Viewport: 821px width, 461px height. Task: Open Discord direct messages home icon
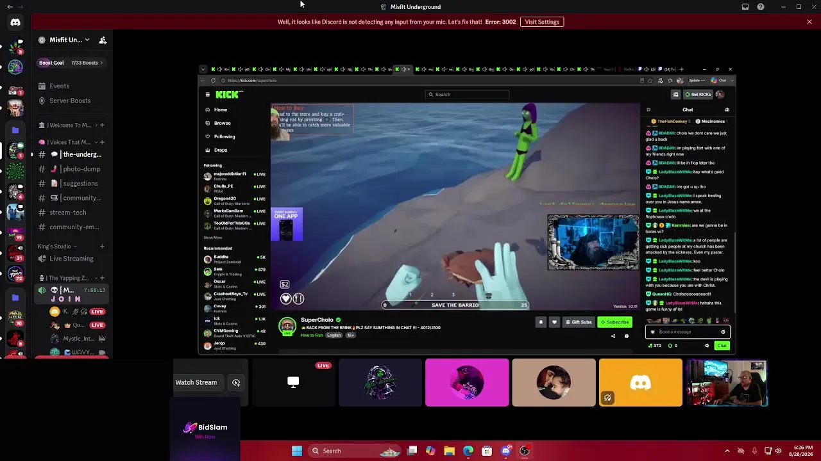15,22
